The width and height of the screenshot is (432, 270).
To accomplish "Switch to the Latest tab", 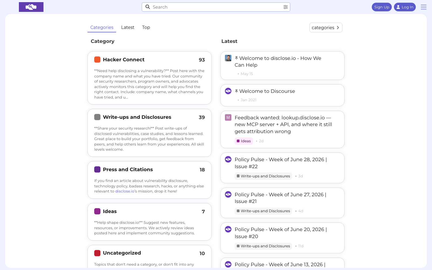I will [128, 27].
